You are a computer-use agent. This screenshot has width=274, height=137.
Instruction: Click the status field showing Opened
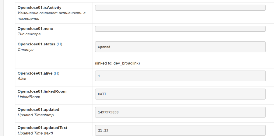click(180, 47)
